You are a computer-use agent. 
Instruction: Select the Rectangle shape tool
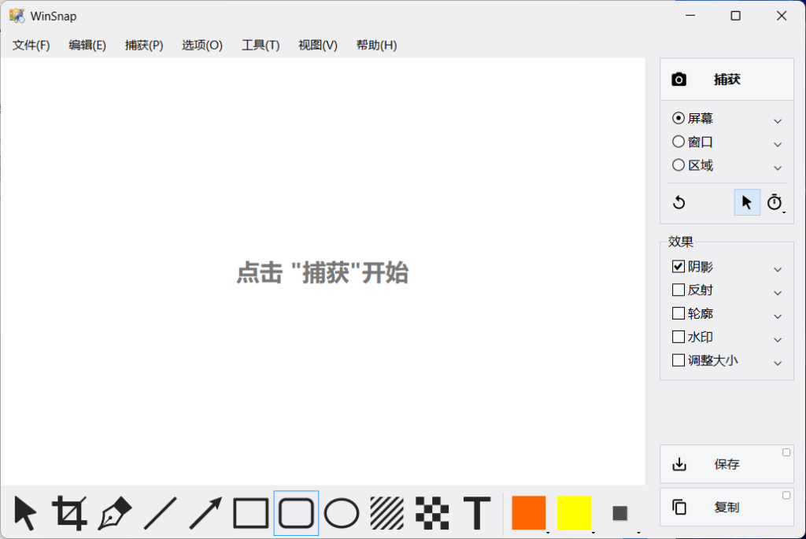tap(251, 513)
